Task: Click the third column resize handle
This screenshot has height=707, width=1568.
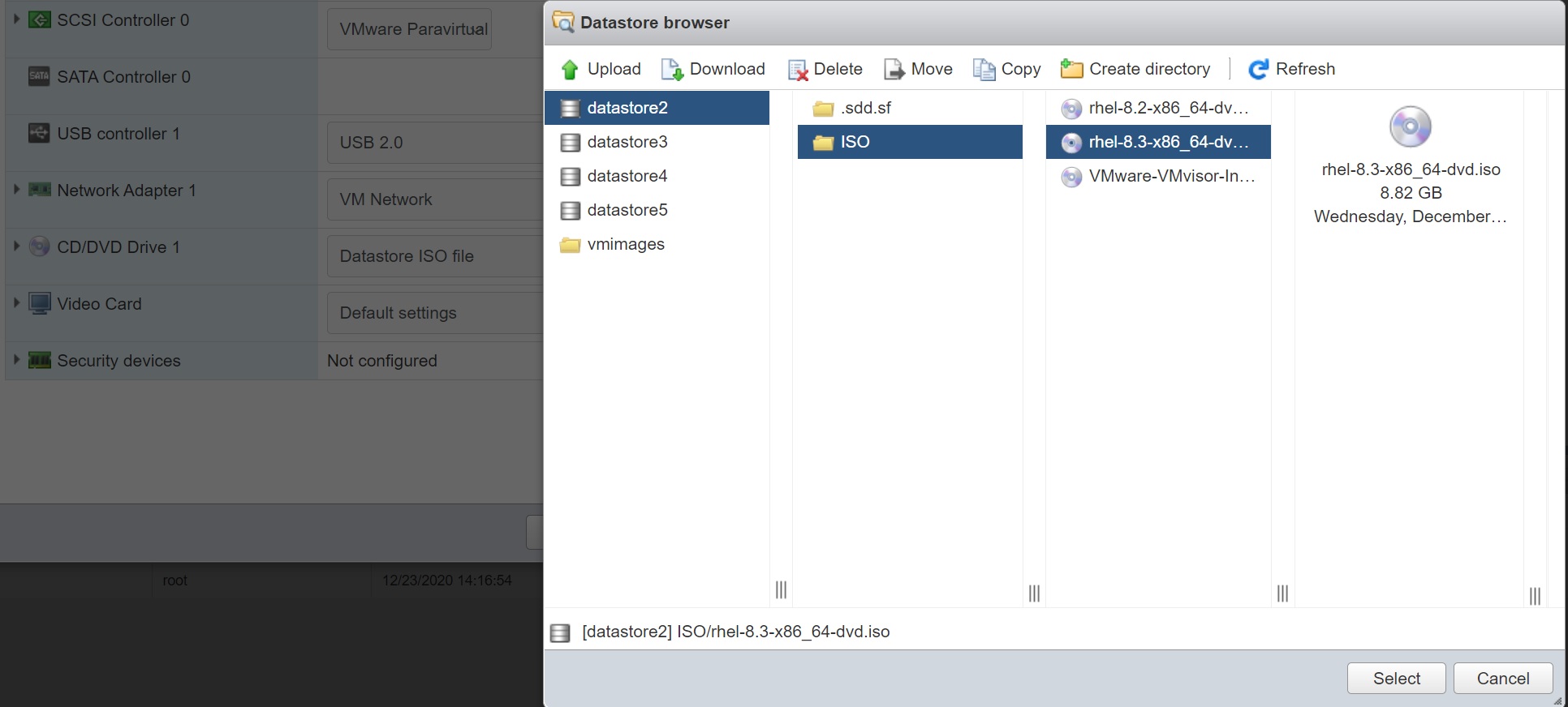Action: 1282,593
